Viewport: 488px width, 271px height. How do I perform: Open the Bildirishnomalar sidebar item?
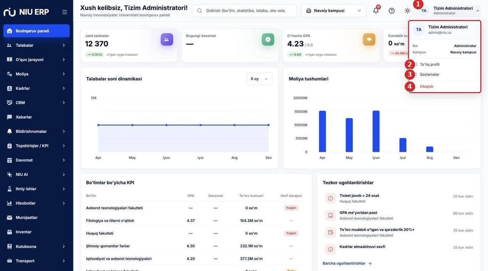point(37,131)
